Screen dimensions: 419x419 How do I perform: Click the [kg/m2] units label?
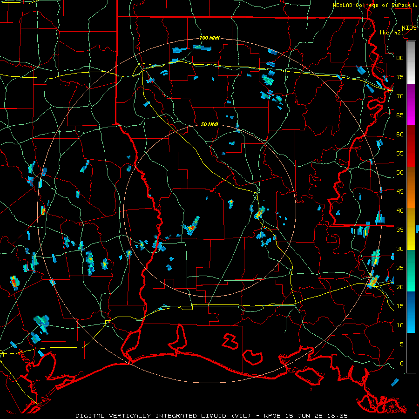(392, 33)
